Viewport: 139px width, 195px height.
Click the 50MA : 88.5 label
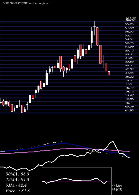pos(17,174)
